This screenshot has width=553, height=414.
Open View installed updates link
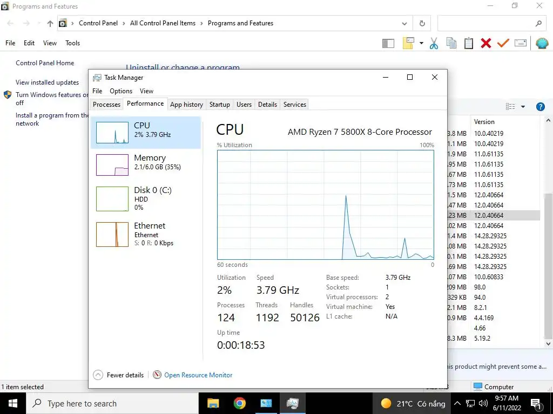click(x=48, y=82)
